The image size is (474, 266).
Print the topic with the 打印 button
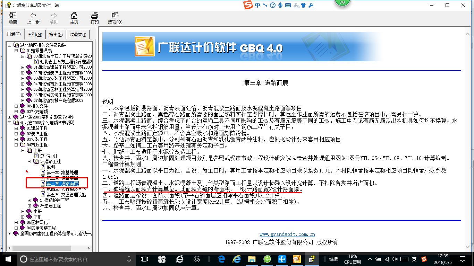pyautogui.click(x=95, y=18)
